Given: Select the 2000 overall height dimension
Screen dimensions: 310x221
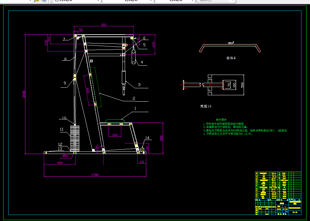Looking at the screenshot, I should click(x=24, y=94).
